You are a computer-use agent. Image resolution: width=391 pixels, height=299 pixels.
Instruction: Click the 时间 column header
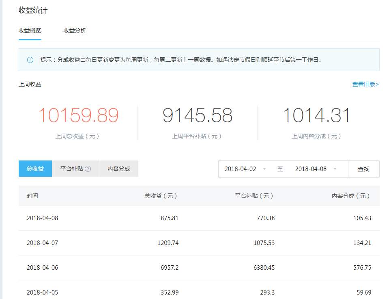coord(30,195)
